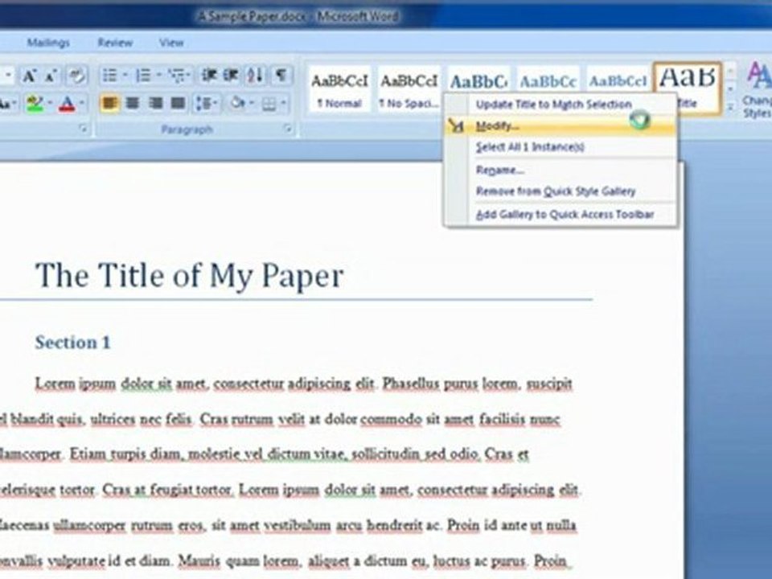Choose Modify... from context menu
This screenshot has height=579, width=772.
pos(561,126)
